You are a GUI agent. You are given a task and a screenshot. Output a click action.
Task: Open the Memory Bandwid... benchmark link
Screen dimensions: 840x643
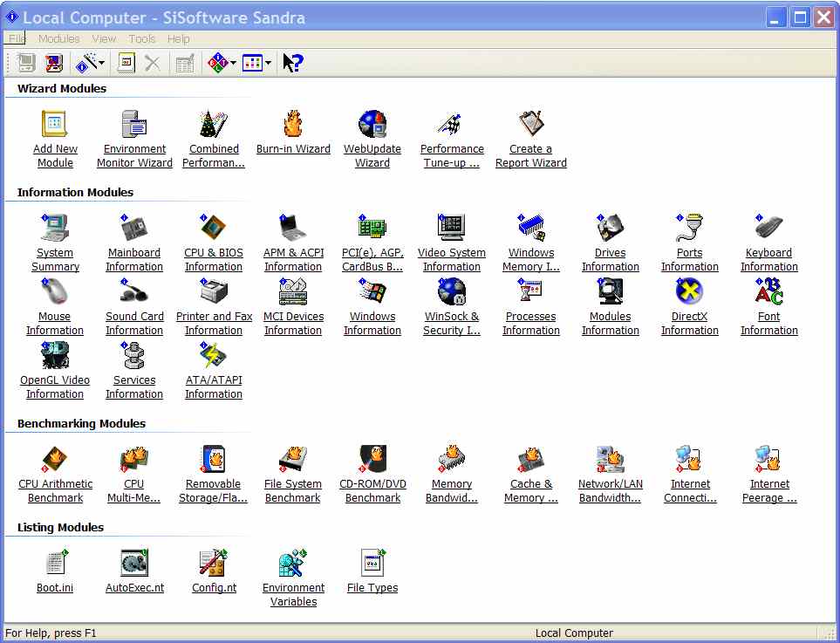point(452,491)
